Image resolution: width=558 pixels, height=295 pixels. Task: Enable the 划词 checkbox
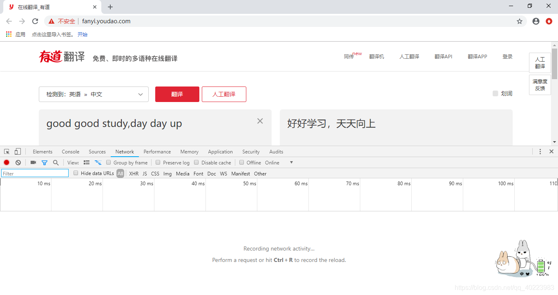tap(496, 93)
